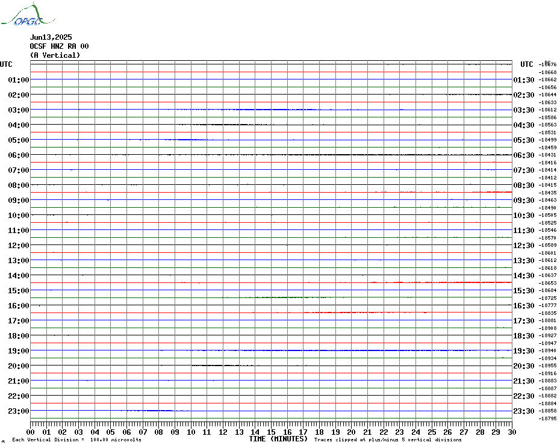Click the DC offset value -18463
This screenshot has height=448, width=560.
click(547, 200)
